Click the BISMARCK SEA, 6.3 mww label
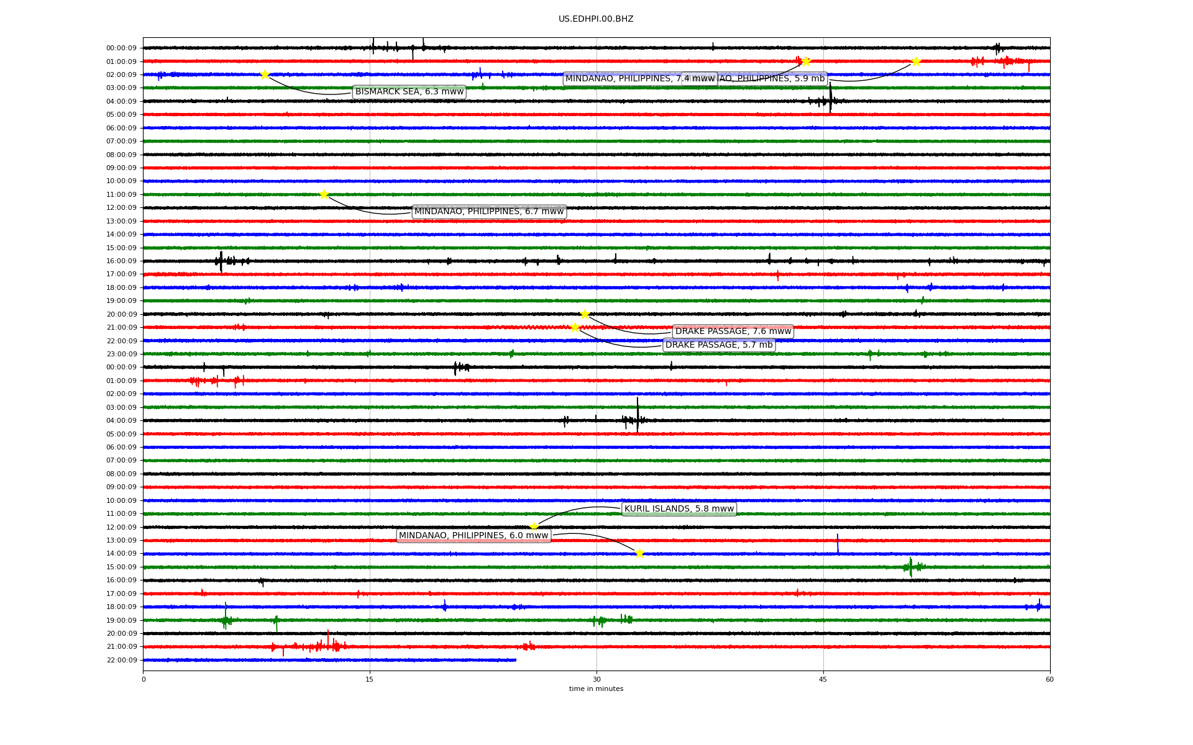This screenshot has width=1193, height=745. point(409,92)
